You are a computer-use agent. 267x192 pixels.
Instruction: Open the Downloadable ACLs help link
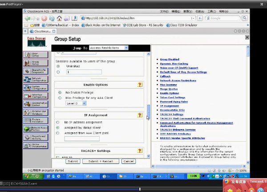pyautogui.click(x=172, y=110)
